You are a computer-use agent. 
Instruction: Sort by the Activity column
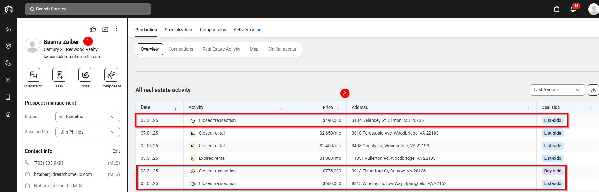(281, 108)
